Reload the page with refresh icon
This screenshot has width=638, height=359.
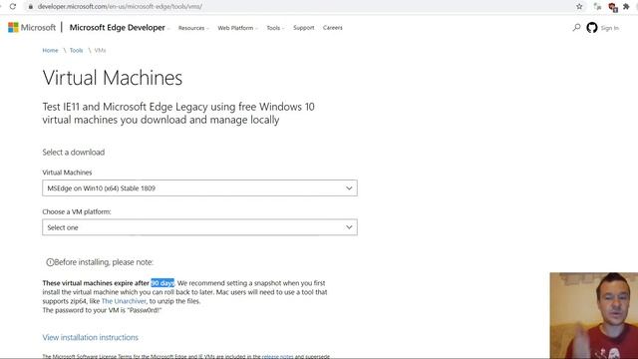pos(13,7)
